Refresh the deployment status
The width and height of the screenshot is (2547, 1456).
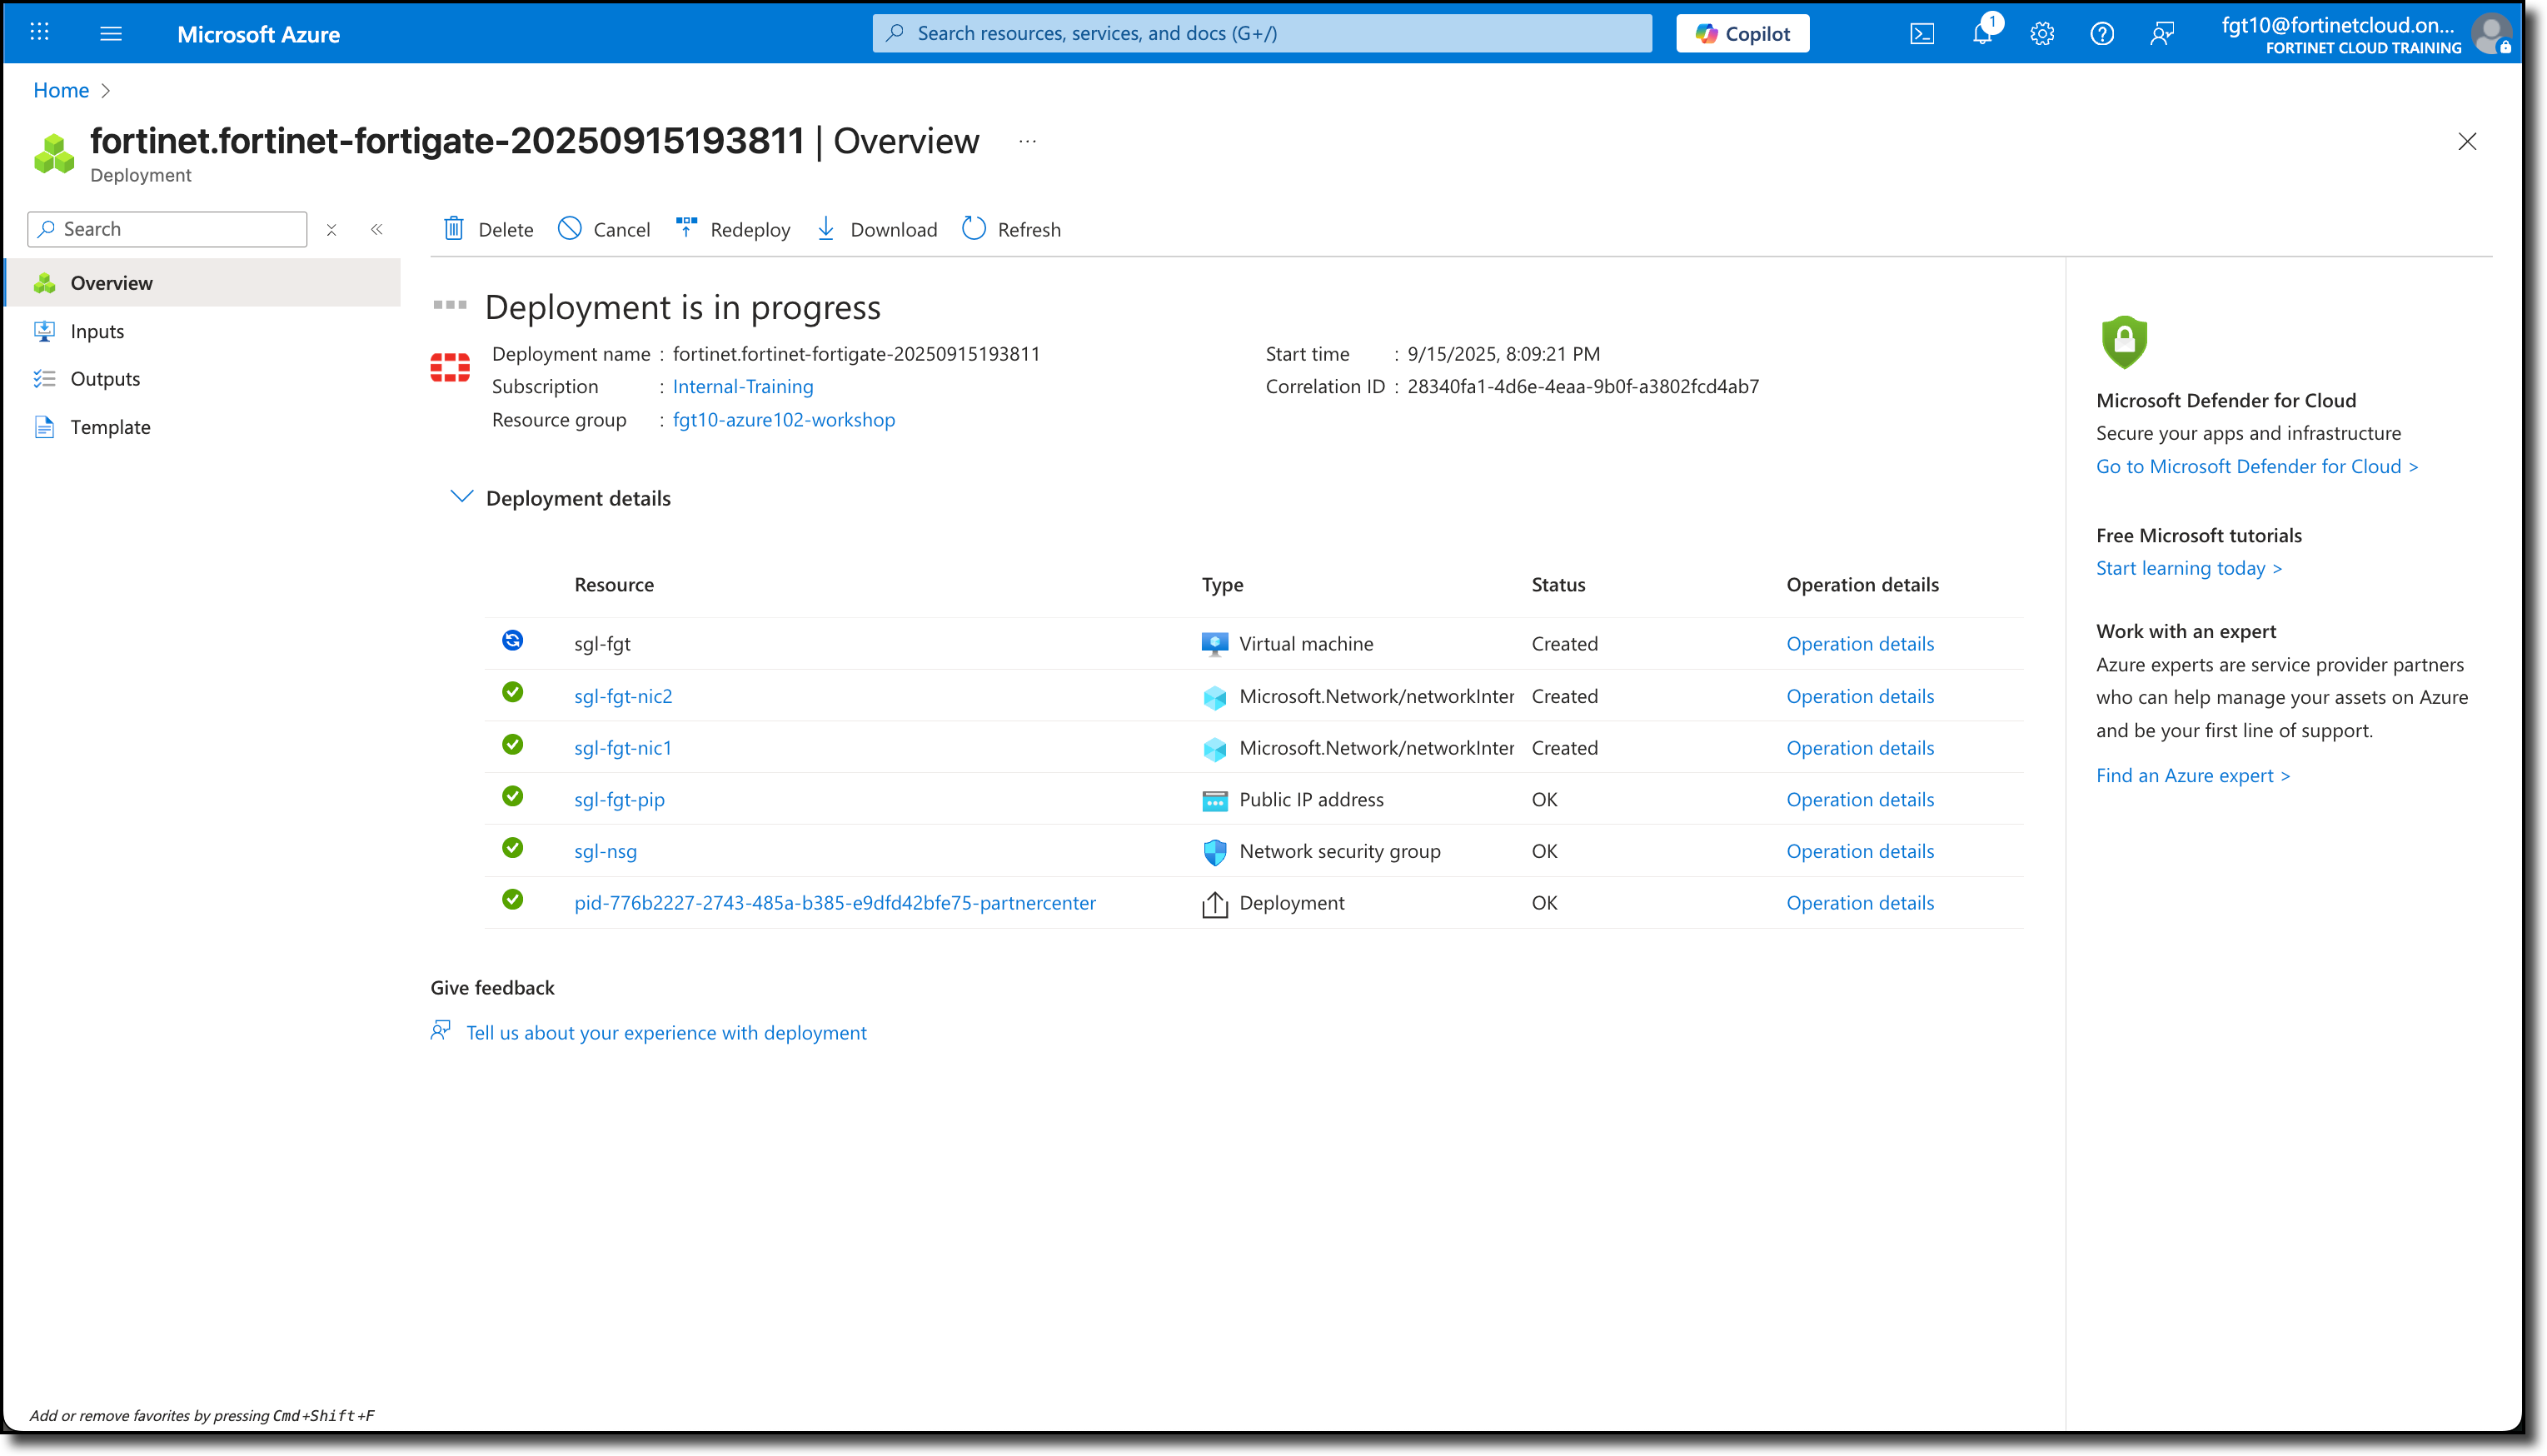click(x=1012, y=229)
